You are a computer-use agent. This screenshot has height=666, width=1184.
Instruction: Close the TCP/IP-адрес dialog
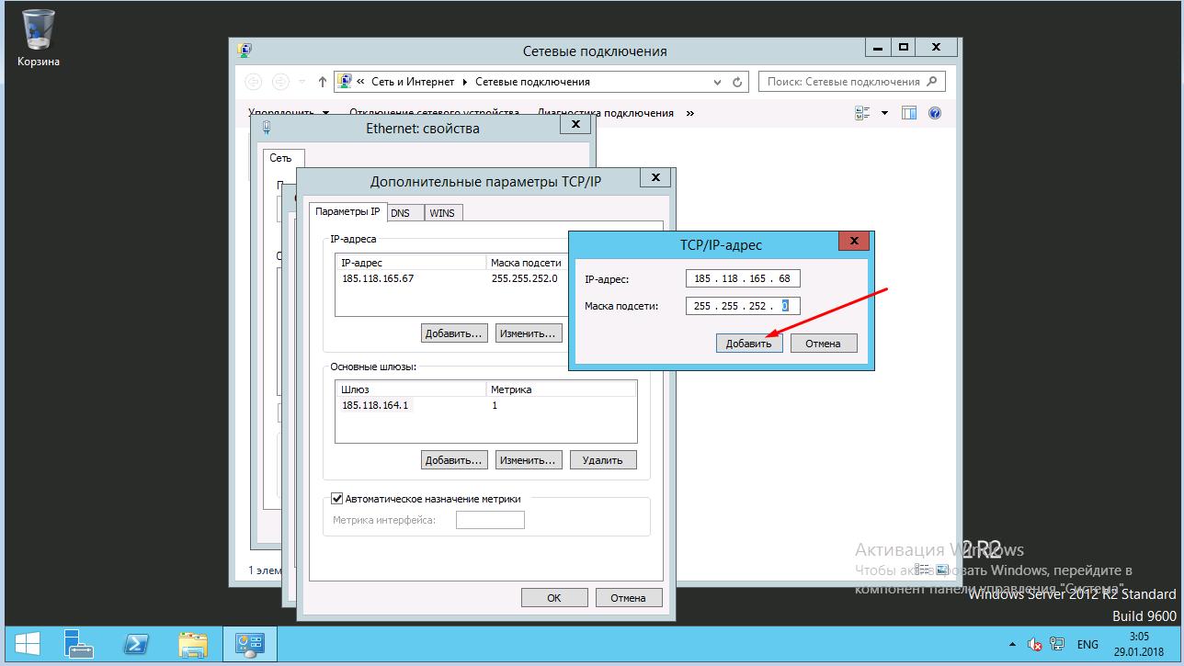854,242
